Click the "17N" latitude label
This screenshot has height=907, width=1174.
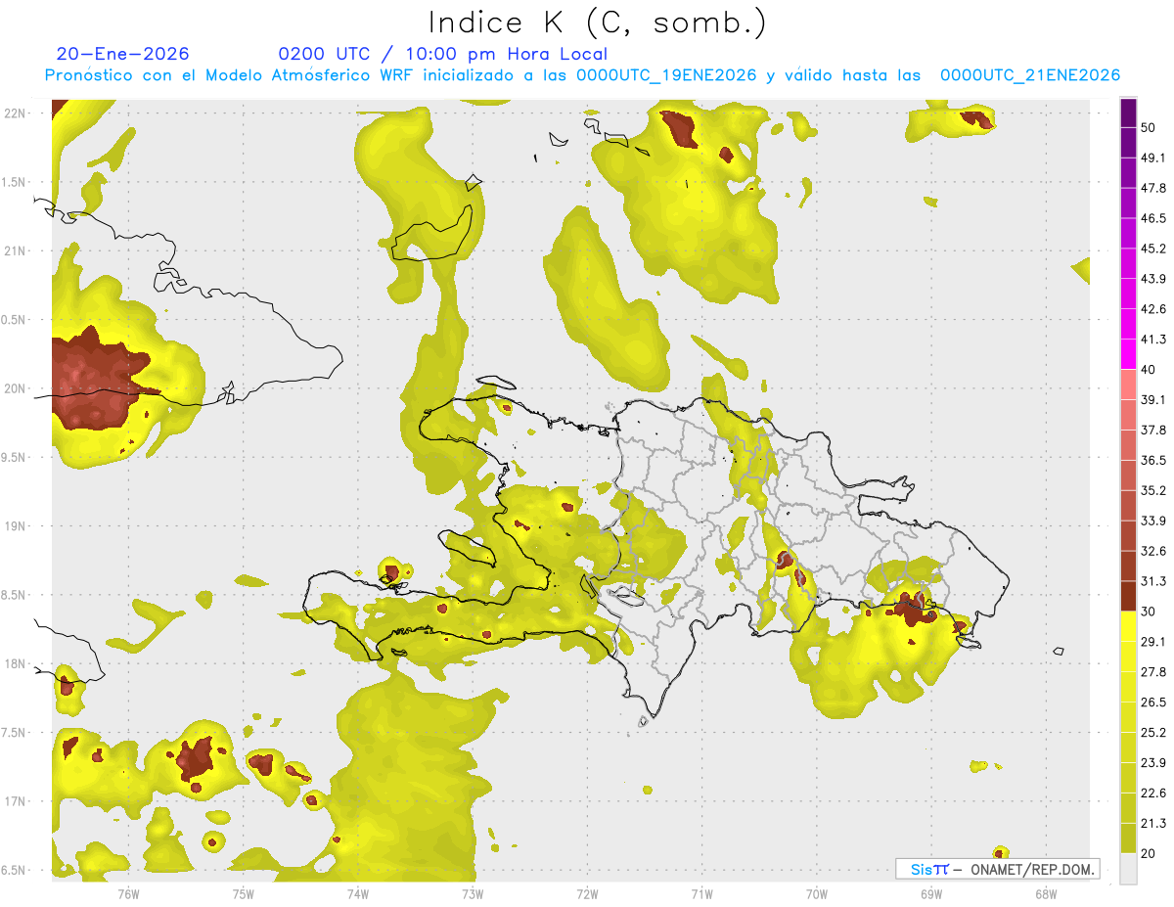pos(16,801)
